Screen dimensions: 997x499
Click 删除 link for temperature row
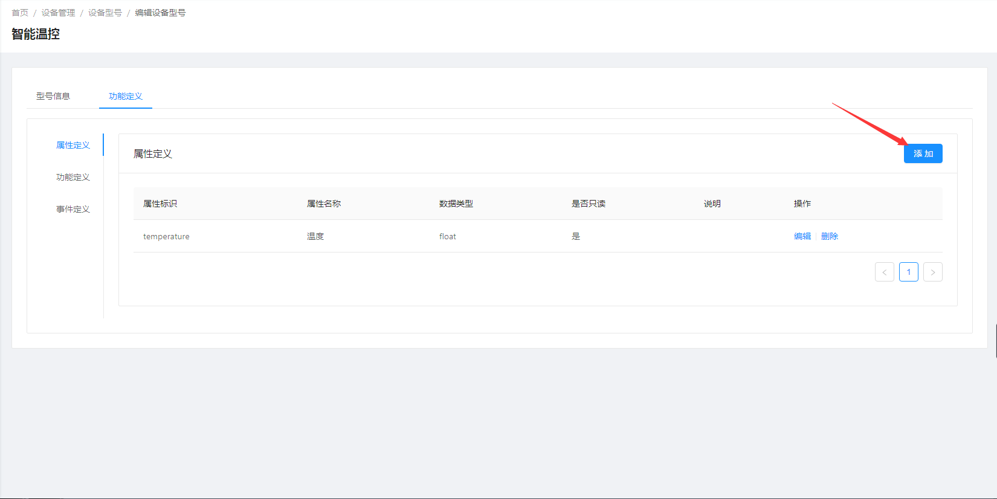(x=829, y=236)
